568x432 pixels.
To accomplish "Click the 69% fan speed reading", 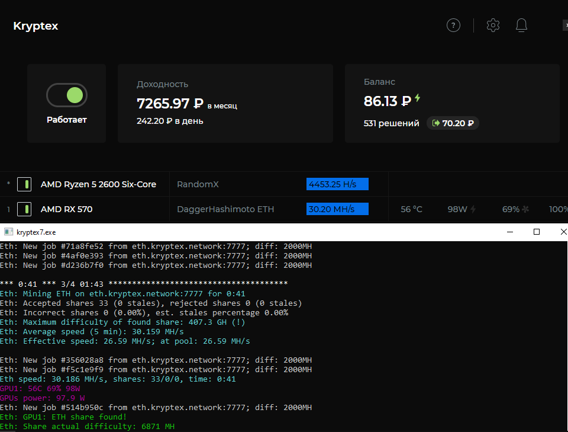I will (511, 209).
